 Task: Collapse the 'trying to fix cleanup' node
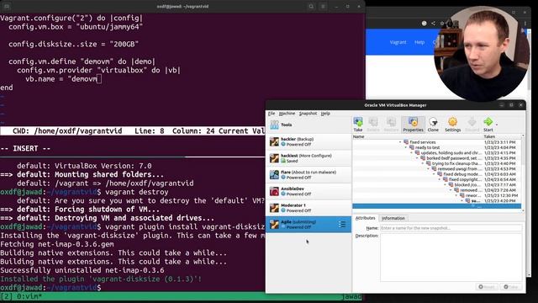pos(423,163)
